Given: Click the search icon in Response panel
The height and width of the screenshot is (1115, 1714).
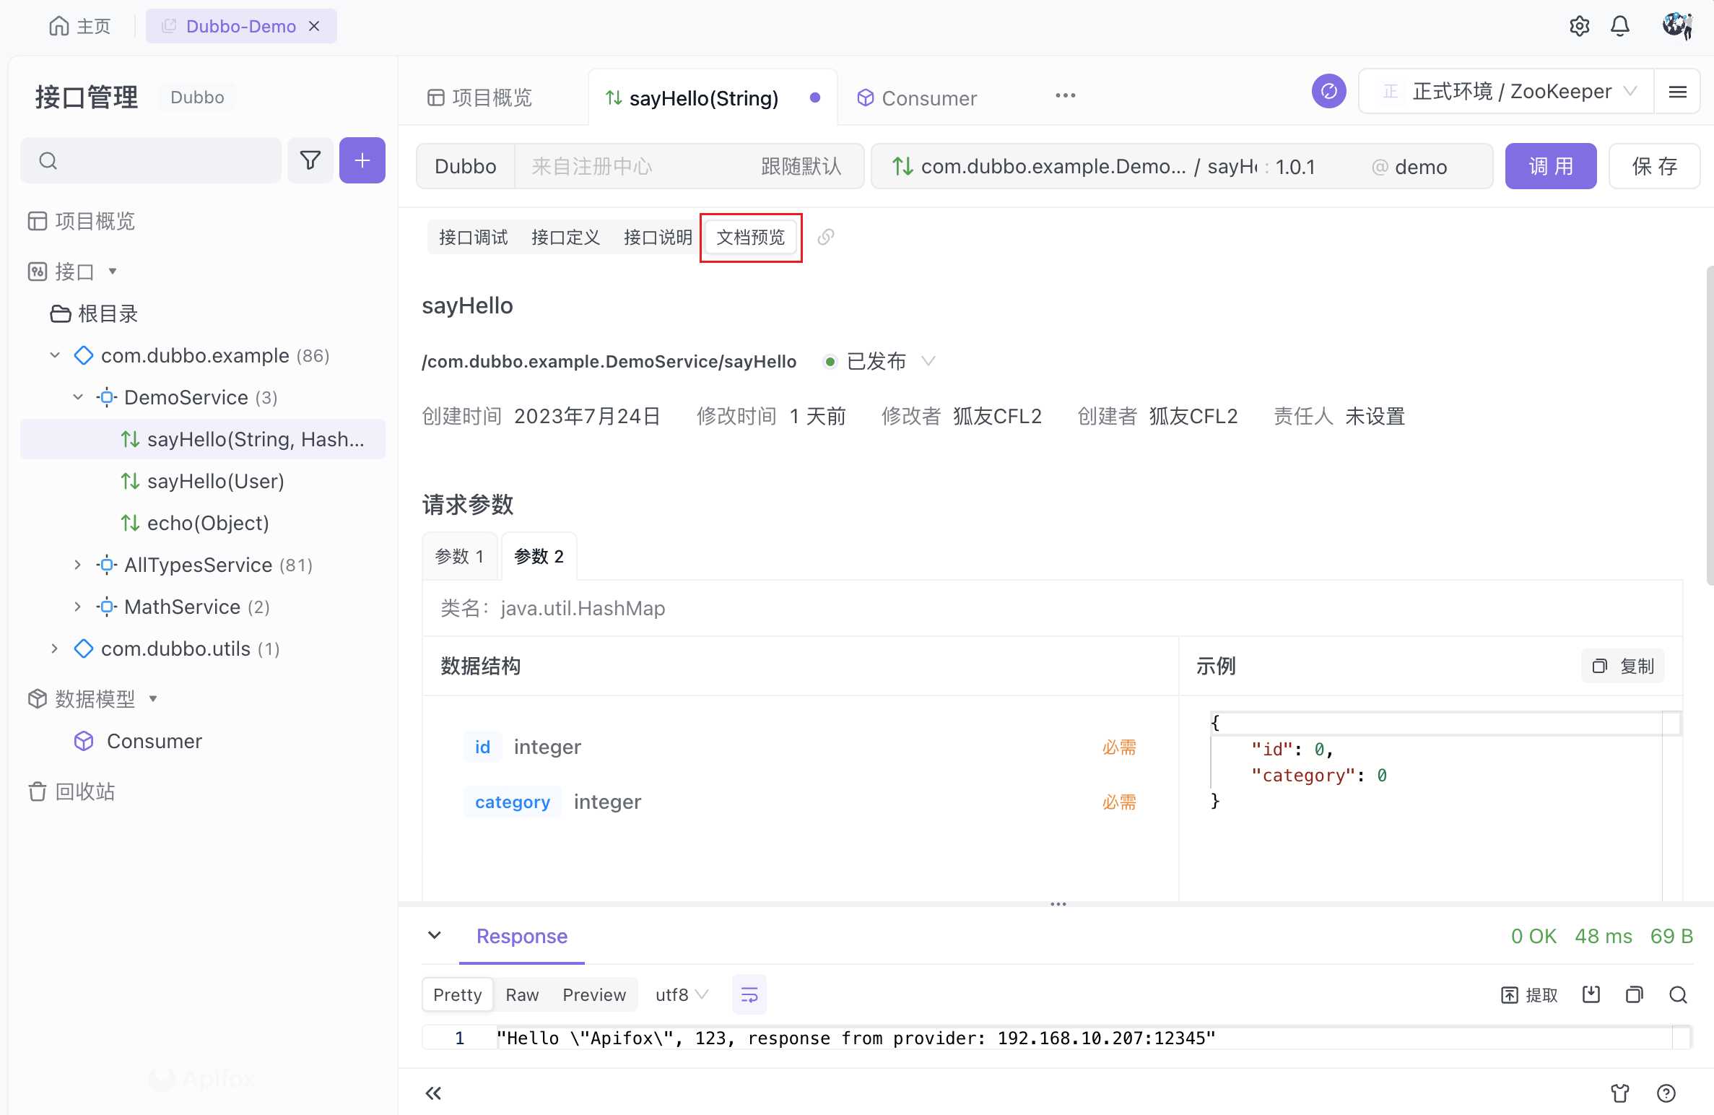Looking at the screenshot, I should pyautogui.click(x=1678, y=995).
